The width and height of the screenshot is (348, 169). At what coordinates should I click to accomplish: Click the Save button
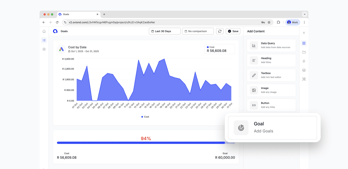233,31
